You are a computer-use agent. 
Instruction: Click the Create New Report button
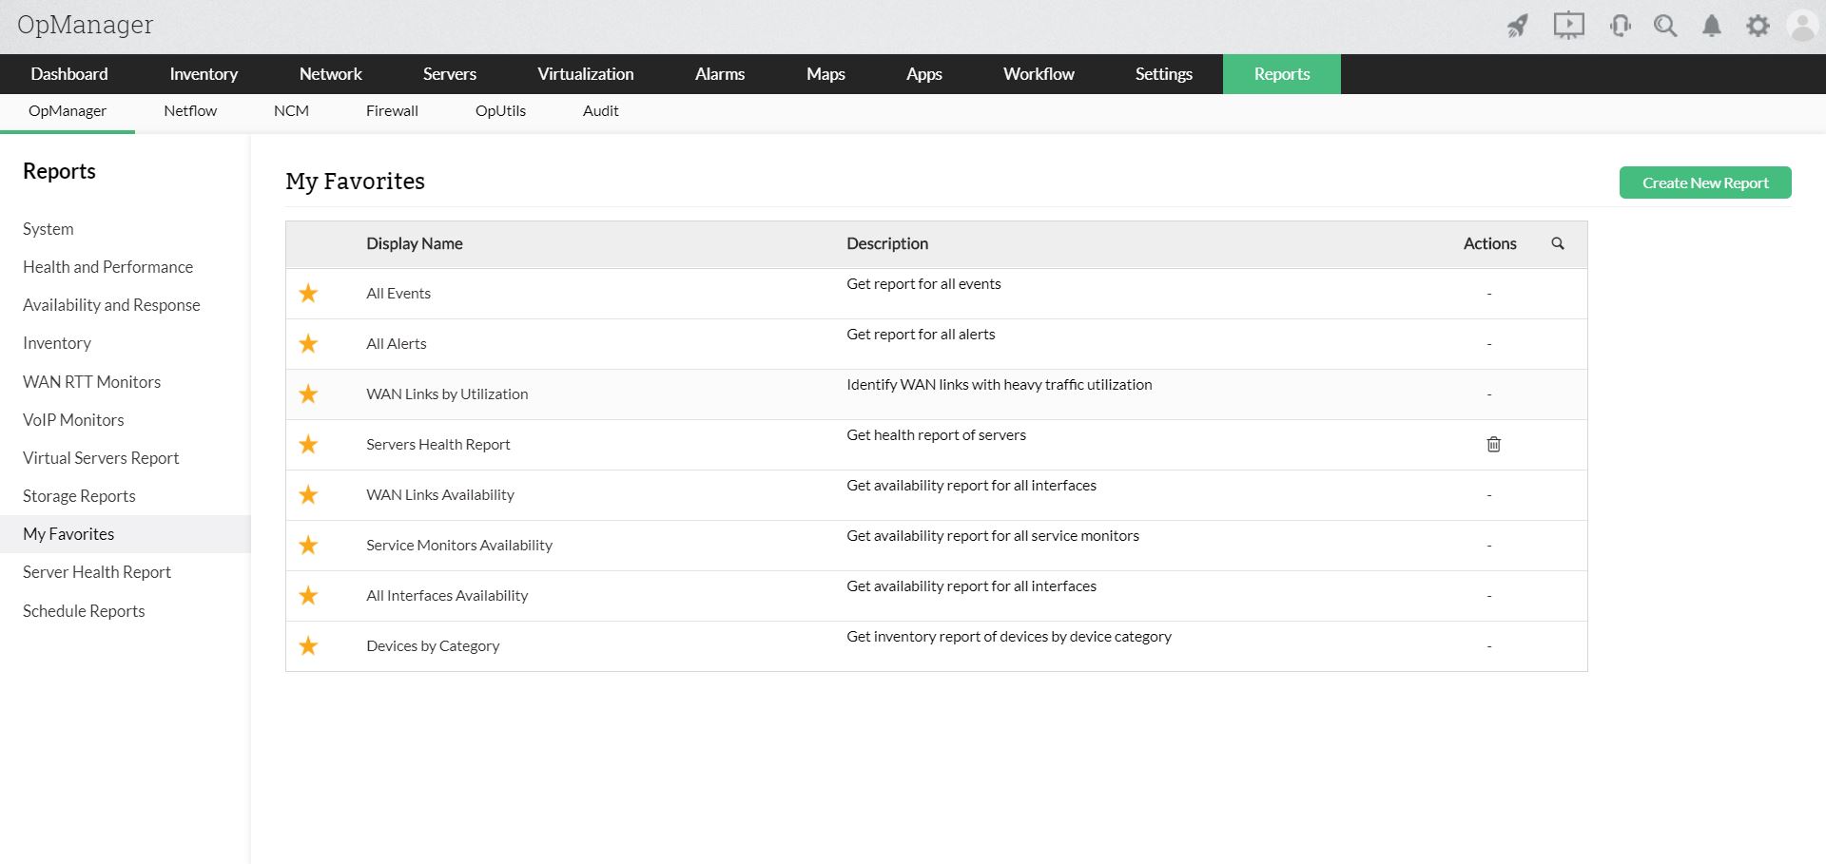click(1704, 182)
